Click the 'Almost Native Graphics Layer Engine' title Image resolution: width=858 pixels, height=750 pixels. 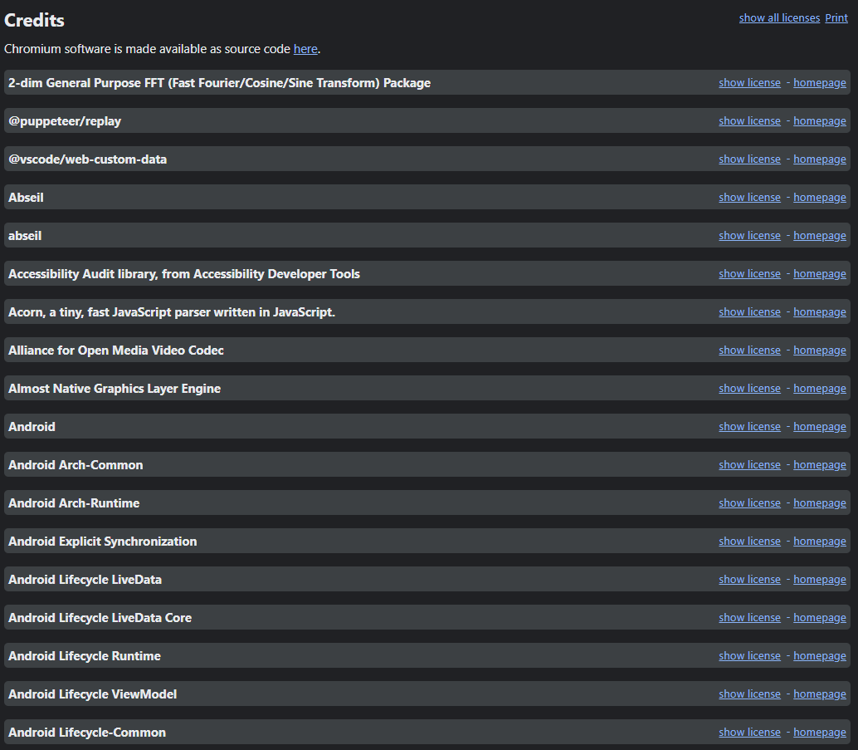point(115,389)
